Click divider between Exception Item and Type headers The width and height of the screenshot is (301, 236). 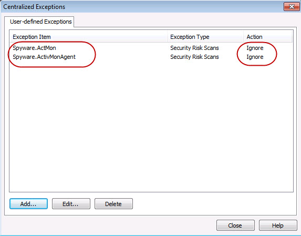[x=168, y=37]
